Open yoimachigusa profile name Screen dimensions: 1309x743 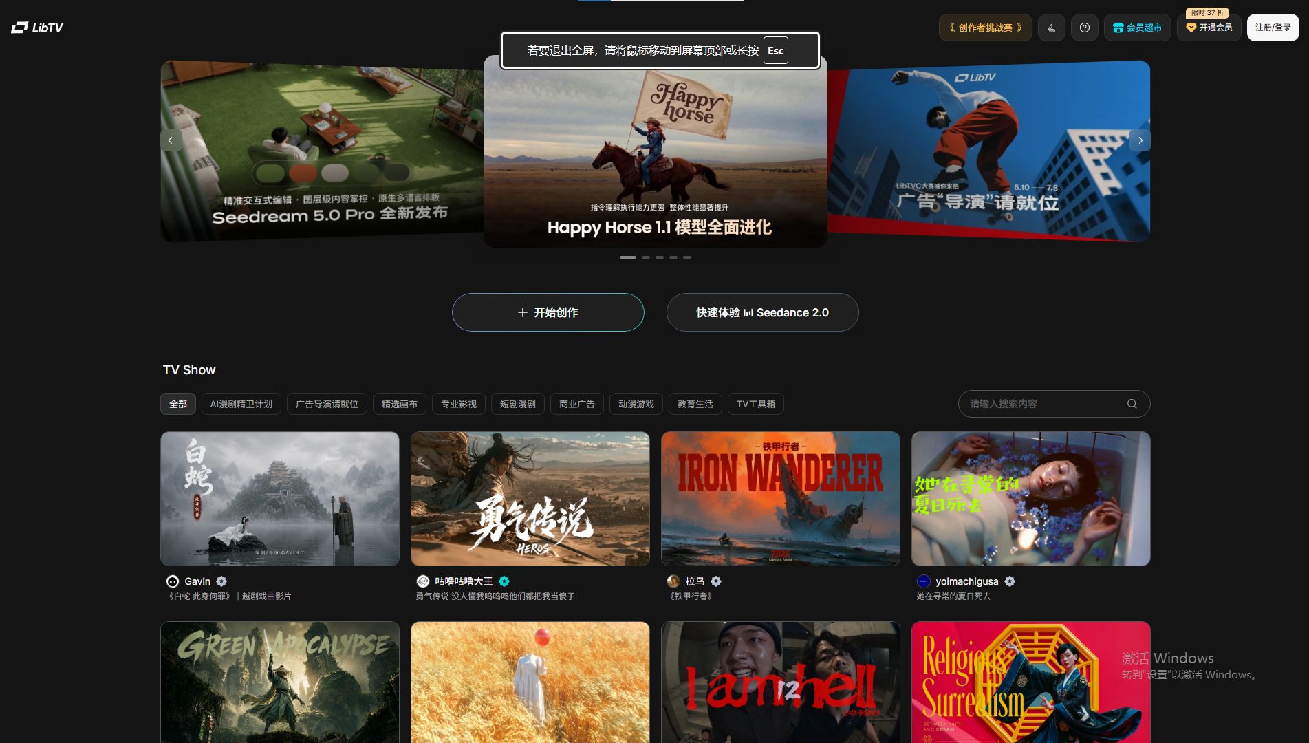coord(967,581)
